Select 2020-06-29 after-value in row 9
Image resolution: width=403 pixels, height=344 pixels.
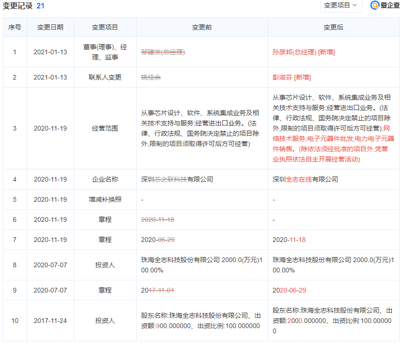click(289, 290)
